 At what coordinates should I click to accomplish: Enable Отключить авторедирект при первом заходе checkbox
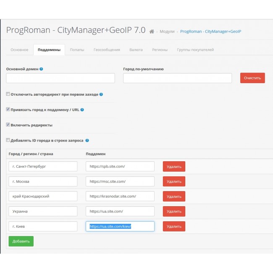8,94
